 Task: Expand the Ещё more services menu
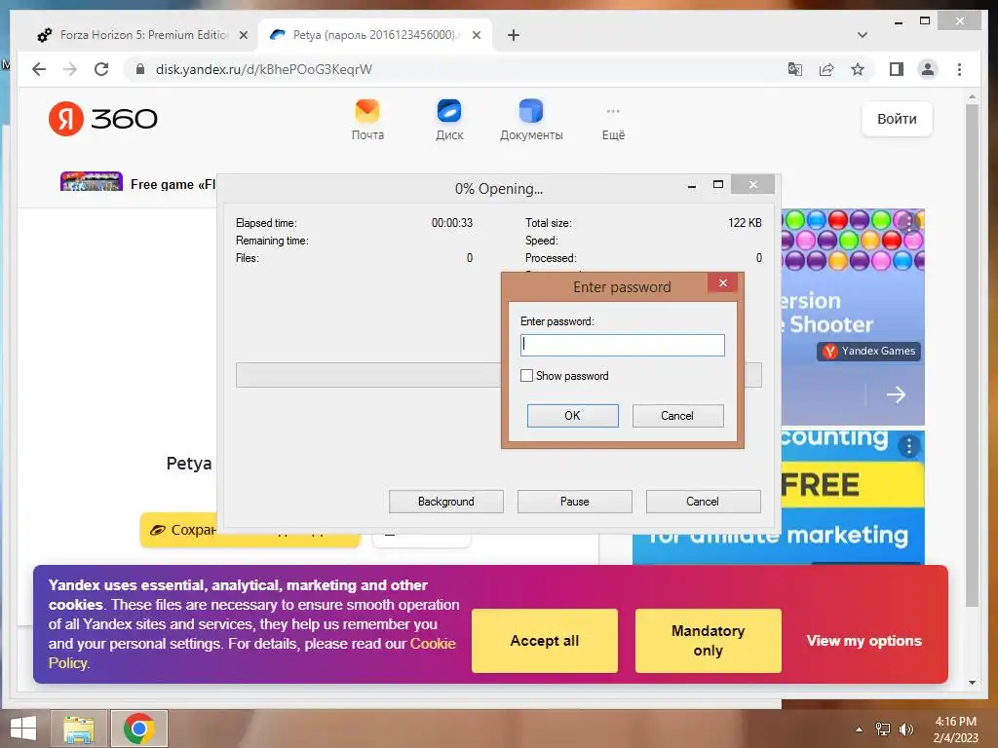coord(613,122)
